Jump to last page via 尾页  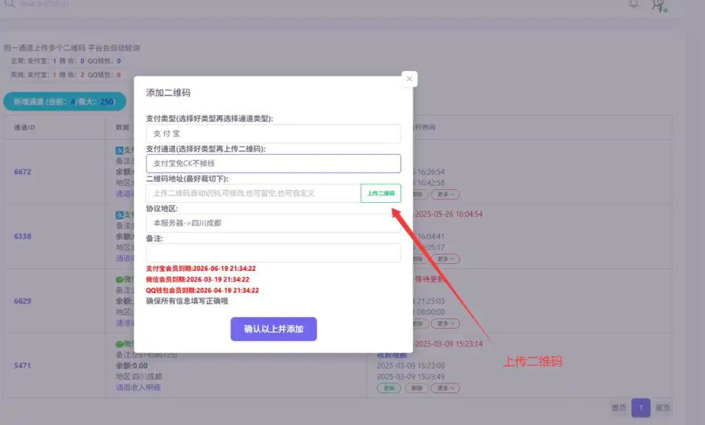point(662,408)
